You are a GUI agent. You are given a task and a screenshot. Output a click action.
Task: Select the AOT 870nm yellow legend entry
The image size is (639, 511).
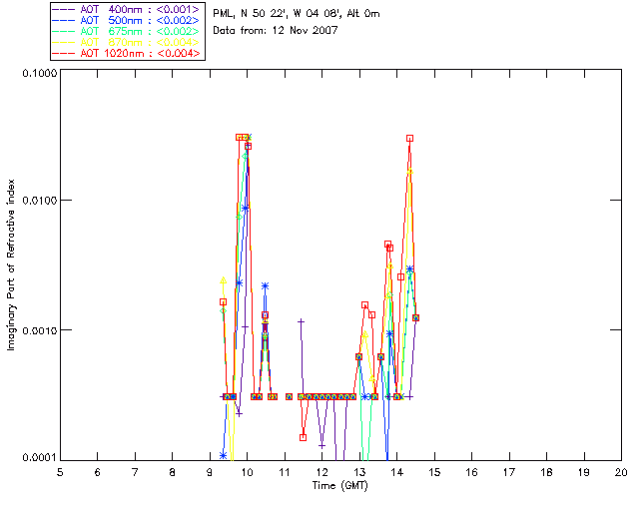click(128, 41)
